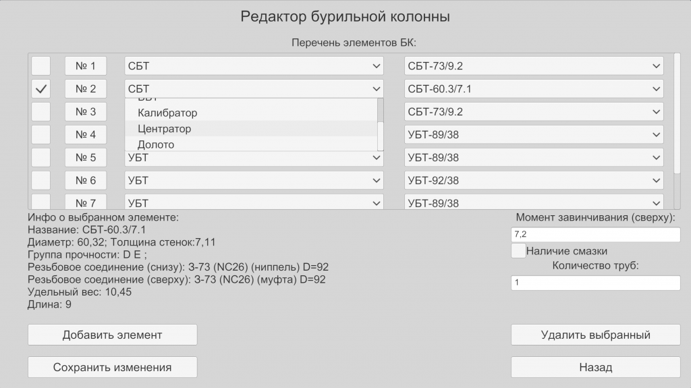Check the checkbox for element № 4

point(41,135)
